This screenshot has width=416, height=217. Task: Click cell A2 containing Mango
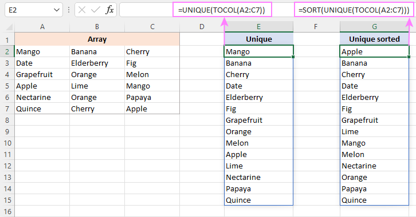pos(42,51)
